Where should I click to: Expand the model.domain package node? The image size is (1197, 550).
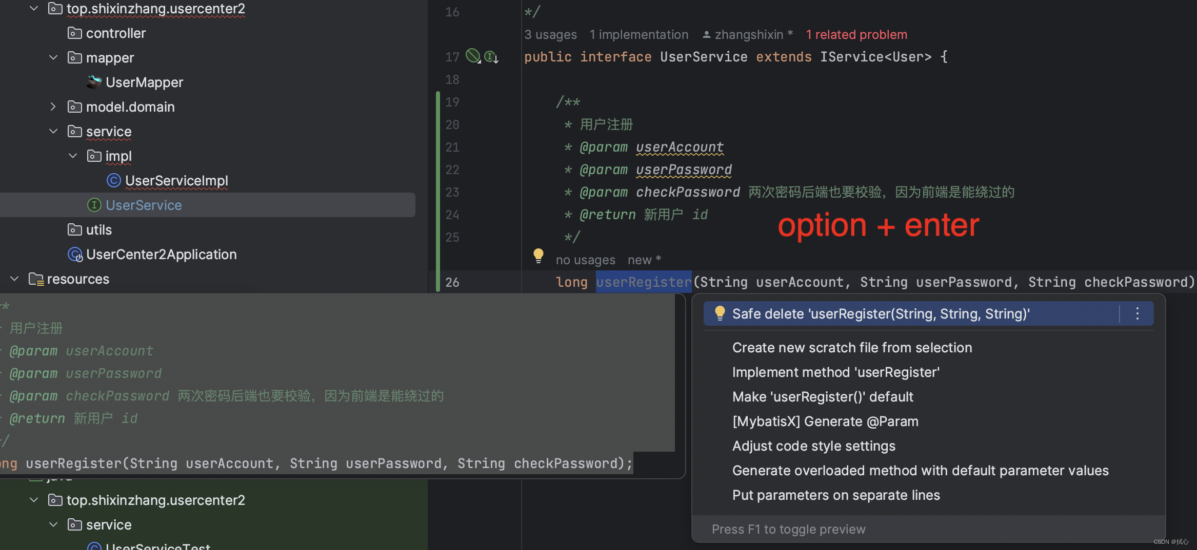click(x=53, y=107)
